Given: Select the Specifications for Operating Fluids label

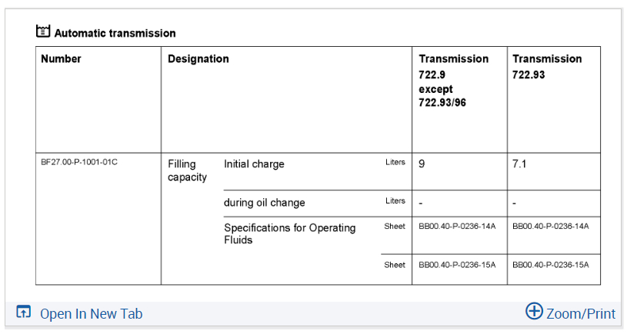Looking at the screenshot, I should tap(289, 233).
